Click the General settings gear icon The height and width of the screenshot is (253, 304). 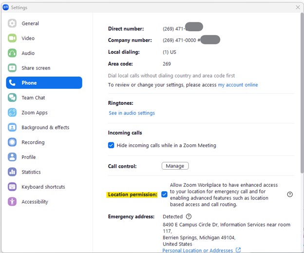point(12,23)
